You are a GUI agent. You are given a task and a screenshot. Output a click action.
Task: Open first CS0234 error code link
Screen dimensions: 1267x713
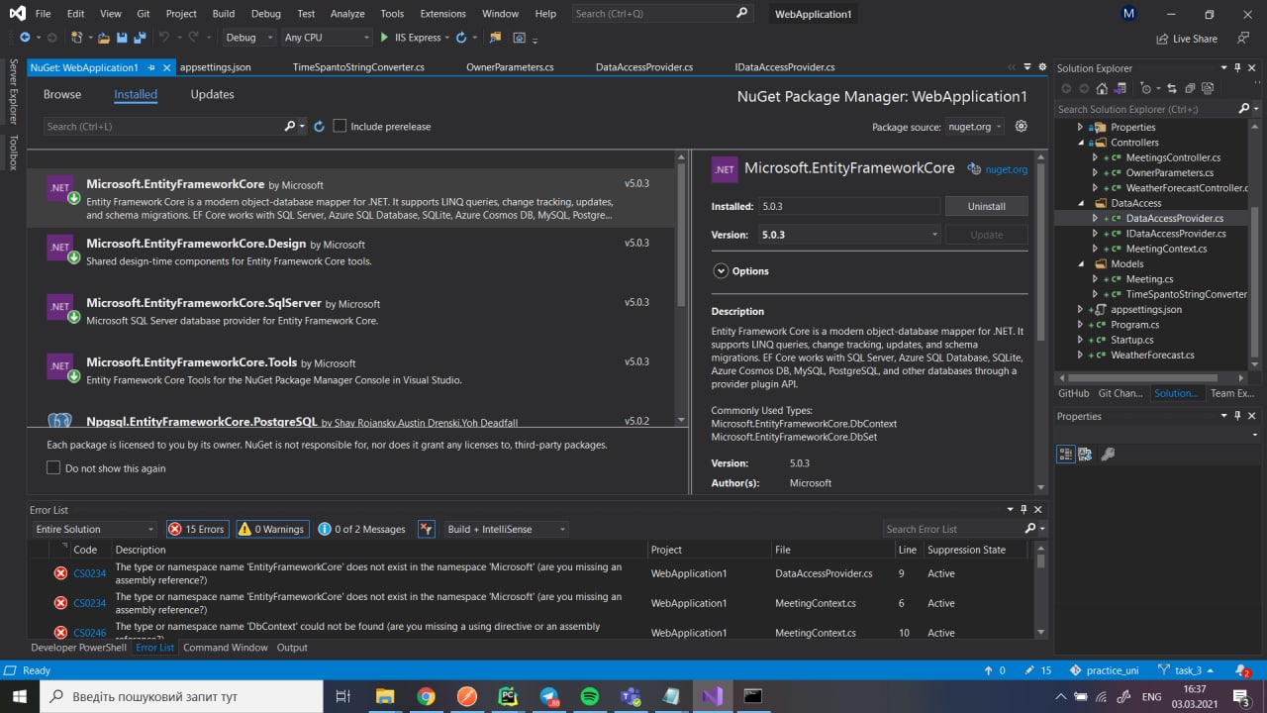(x=89, y=573)
